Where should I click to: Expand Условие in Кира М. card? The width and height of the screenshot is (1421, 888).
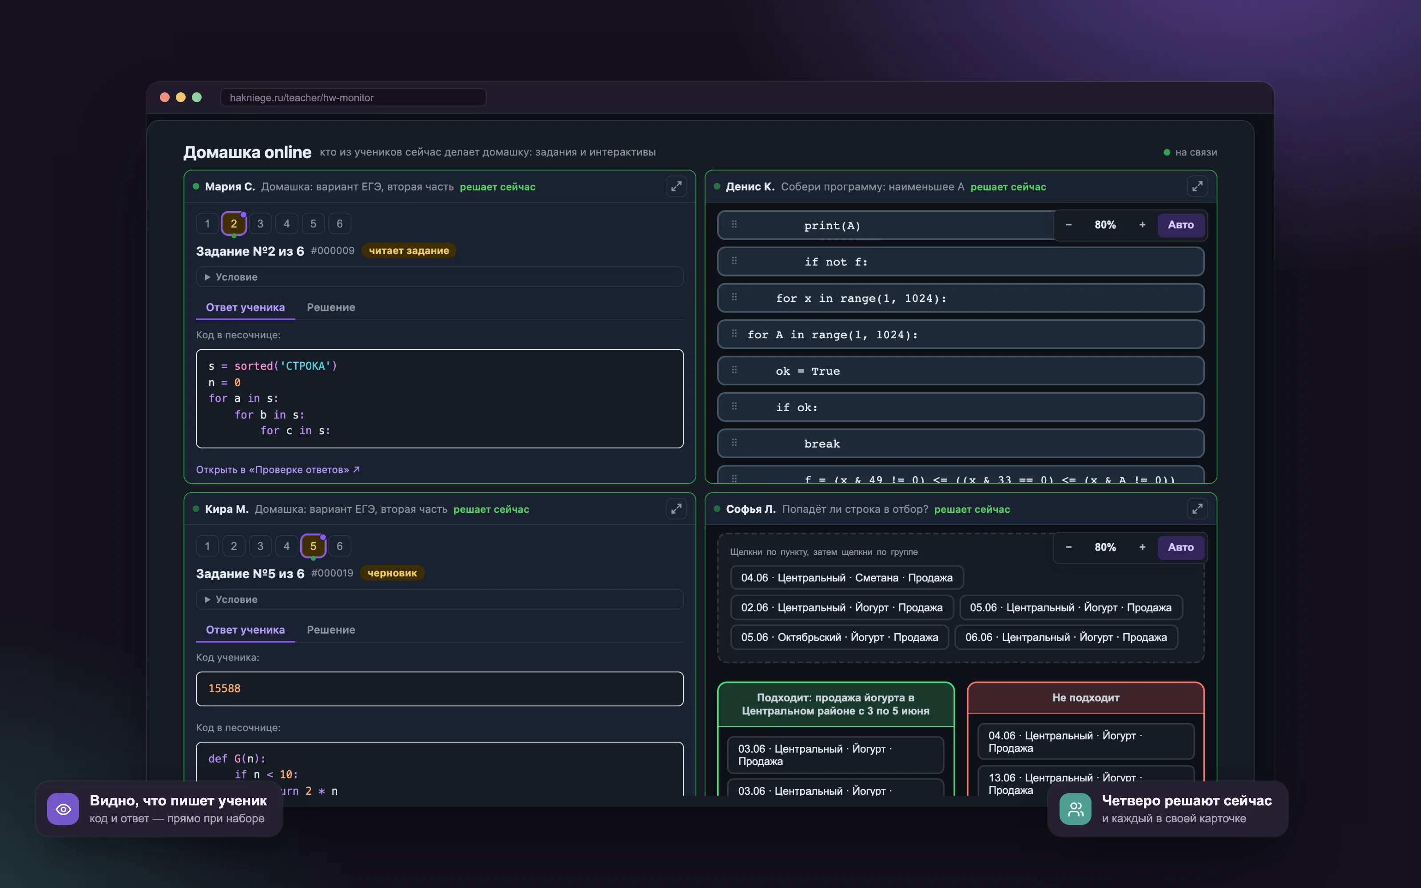(439, 599)
